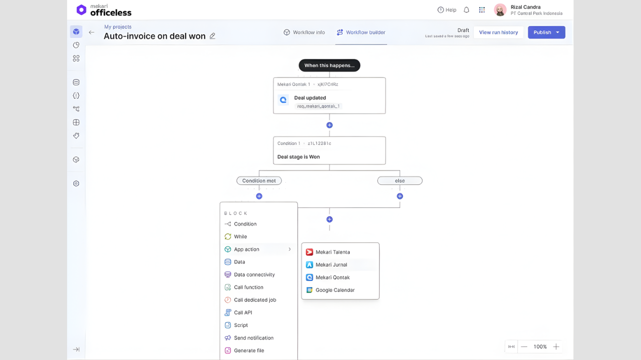
Task: Expand the collapsed sidebar with arrow icon
Action: [x=76, y=349]
